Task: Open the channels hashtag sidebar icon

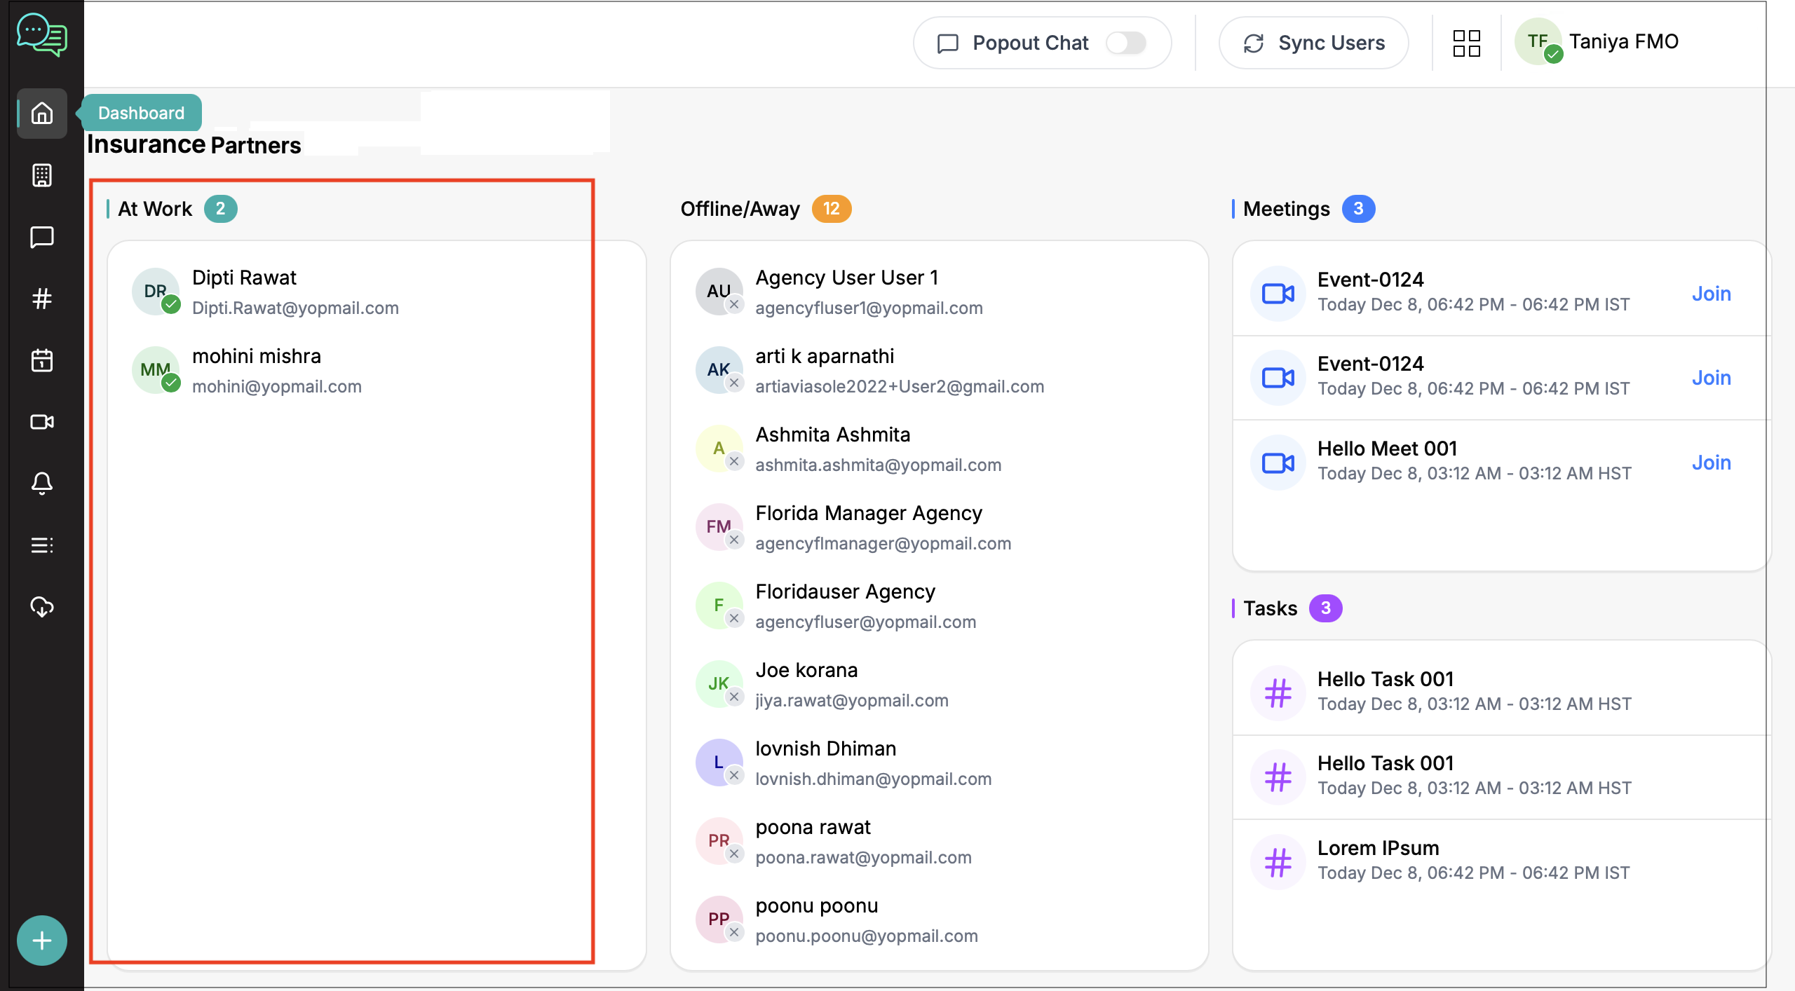Action: click(x=42, y=299)
